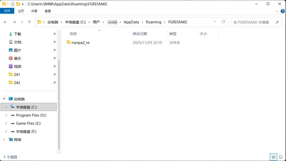
Task: Switch to the 查看 ribbon tab
Action: coord(48,11)
